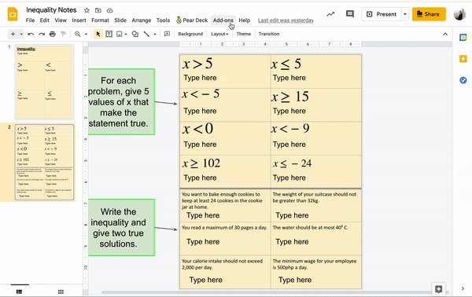Click the zoom magnifier tool
The height and width of the screenshot is (297, 472).
point(78,34)
